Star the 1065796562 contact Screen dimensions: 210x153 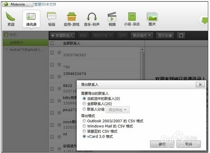click(x=59, y=52)
